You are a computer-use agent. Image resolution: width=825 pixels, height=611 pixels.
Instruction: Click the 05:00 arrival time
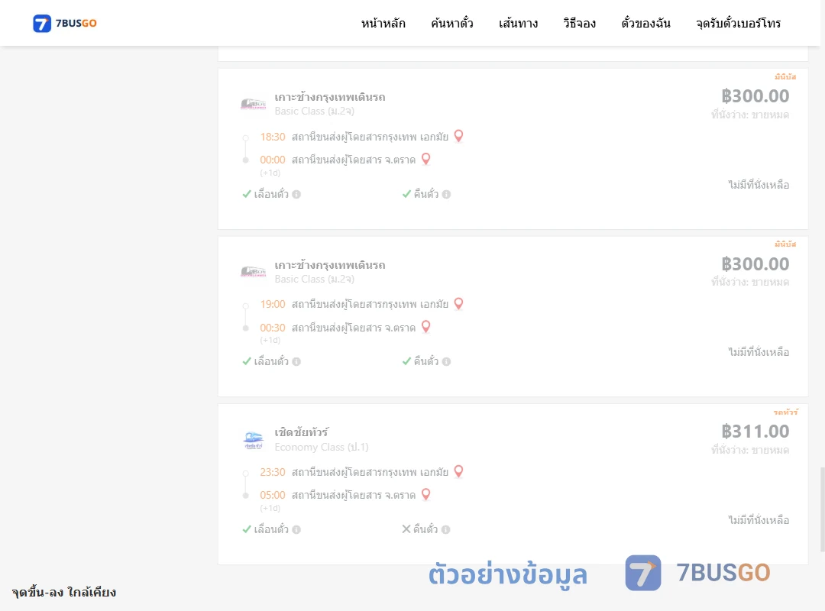(x=273, y=495)
